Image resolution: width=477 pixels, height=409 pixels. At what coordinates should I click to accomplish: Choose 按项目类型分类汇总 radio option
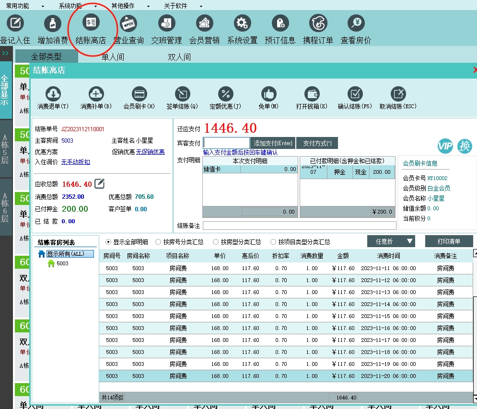point(273,242)
